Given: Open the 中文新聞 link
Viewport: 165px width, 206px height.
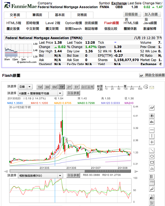Looking at the screenshot, I should (x=33, y=29).
